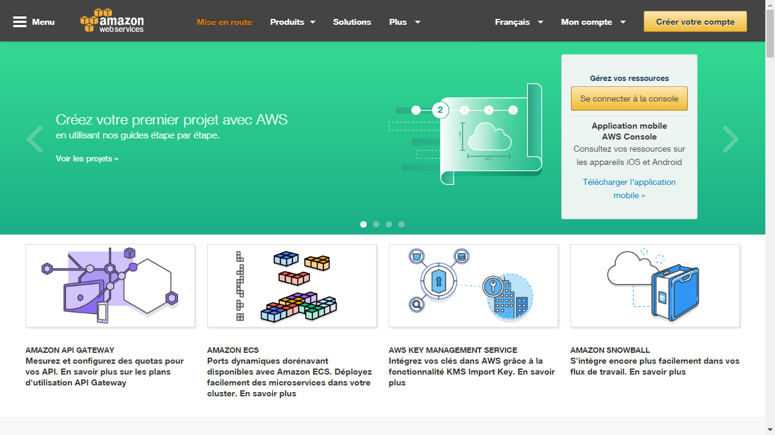Screen dimensions: 775x435
Task: Expand the Plus dropdown menu
Action: coord(404,22)
